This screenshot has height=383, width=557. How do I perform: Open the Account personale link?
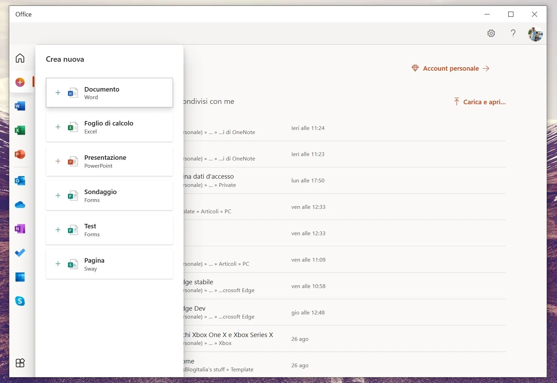[x=450, y=68]
